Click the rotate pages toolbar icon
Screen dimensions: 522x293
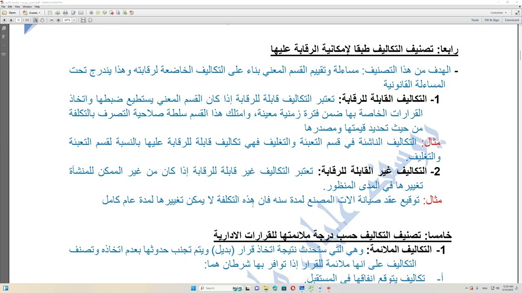(x=118, y=13)
